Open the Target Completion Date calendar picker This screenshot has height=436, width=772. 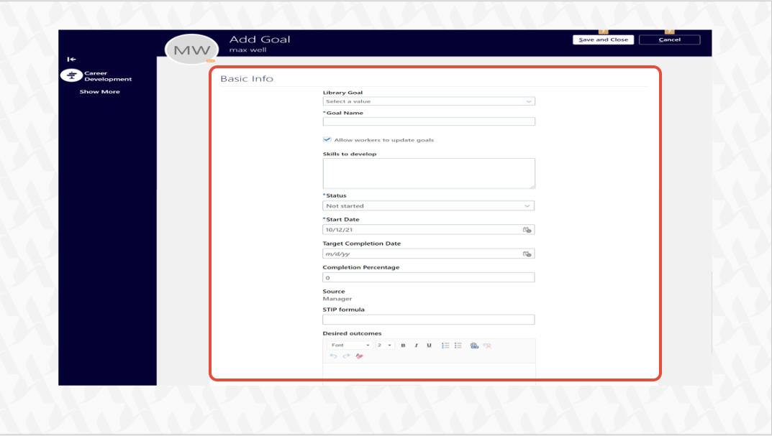pyautogui.click(x=527, y=254)
